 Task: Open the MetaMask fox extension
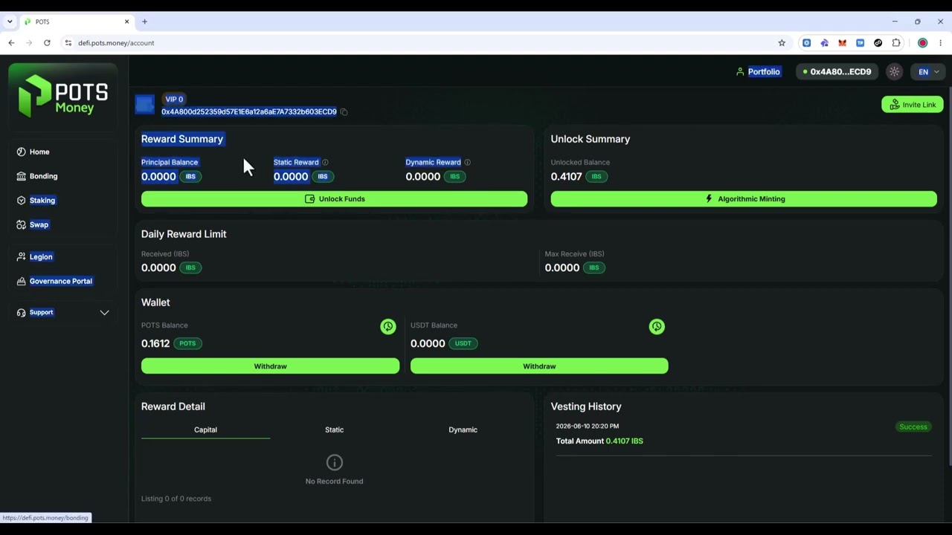tap(842, 43)
